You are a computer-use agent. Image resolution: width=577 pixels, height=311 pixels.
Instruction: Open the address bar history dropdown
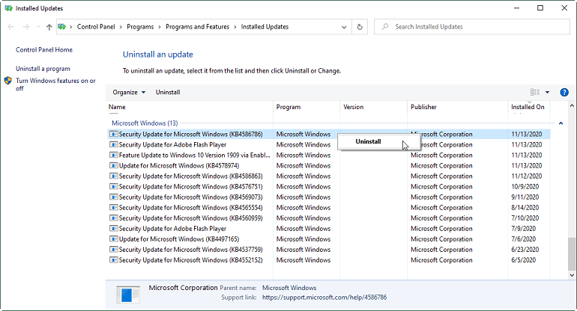(345, 27)
